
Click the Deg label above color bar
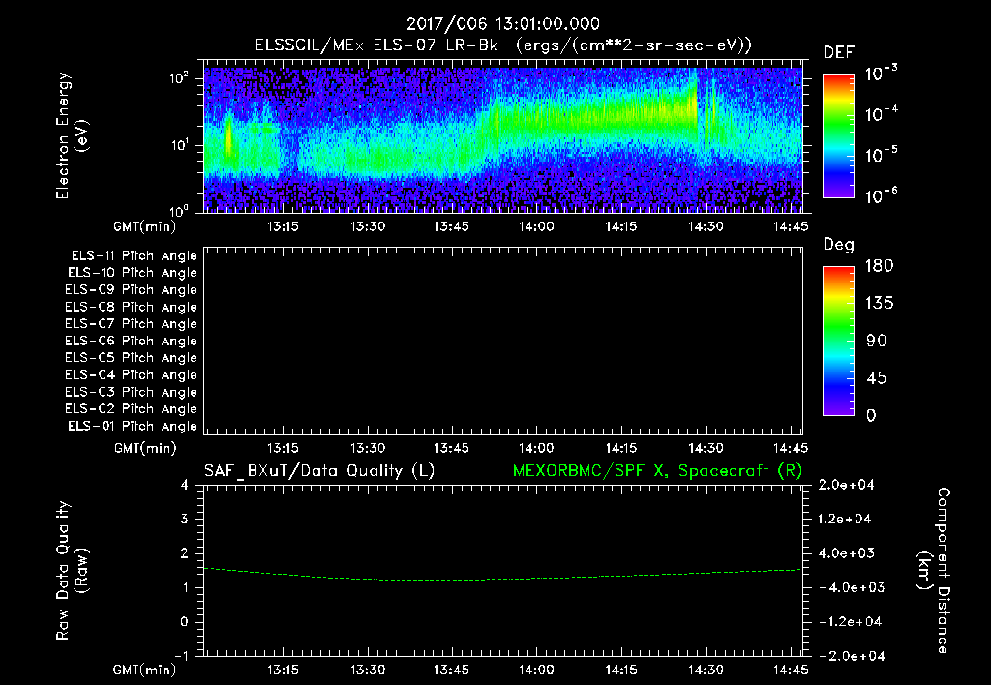(x=838, y=245)
